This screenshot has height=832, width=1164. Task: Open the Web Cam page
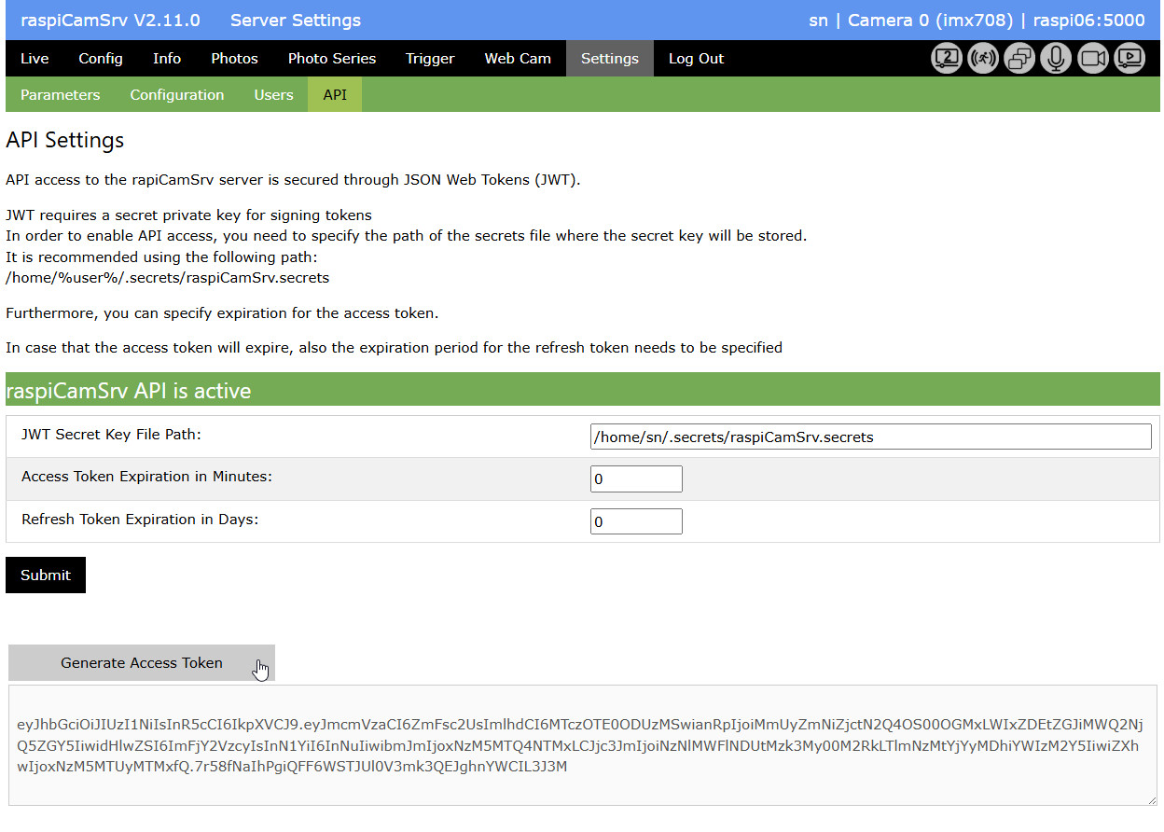(518, 58)
